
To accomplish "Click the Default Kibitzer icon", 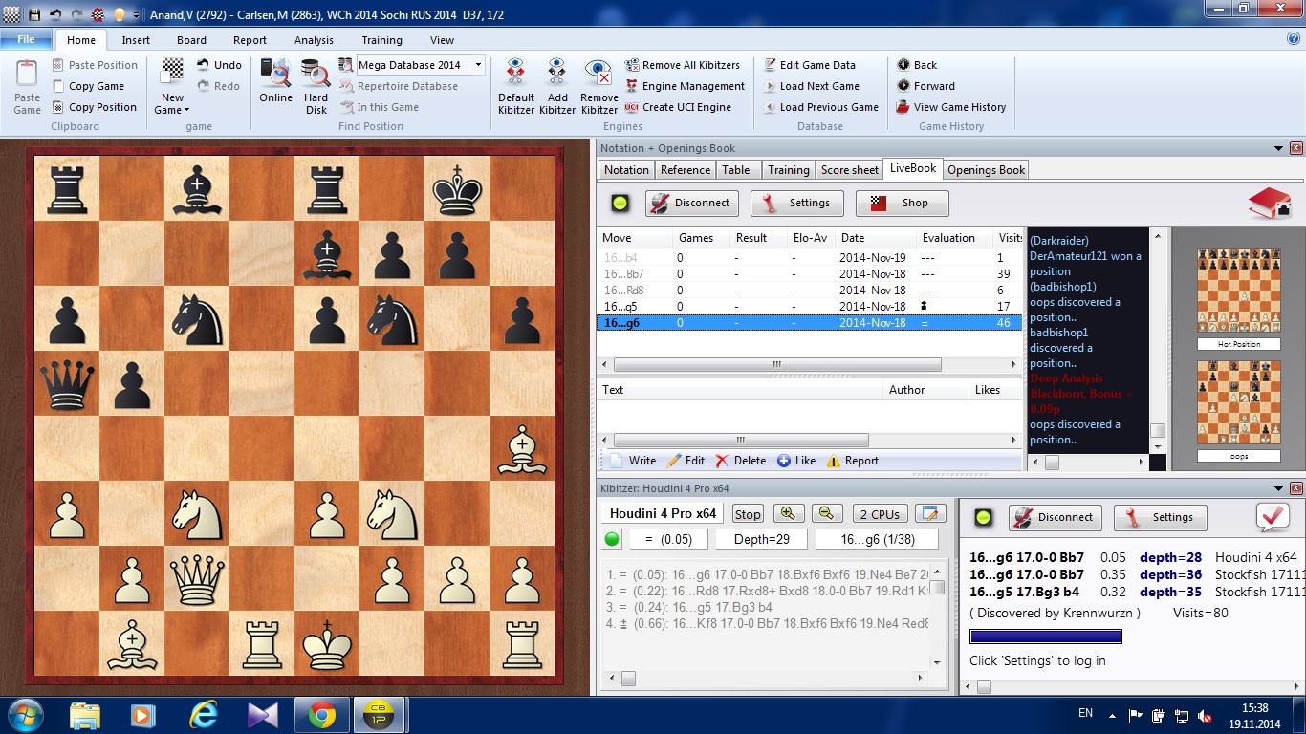I will [x=515, y=75].
